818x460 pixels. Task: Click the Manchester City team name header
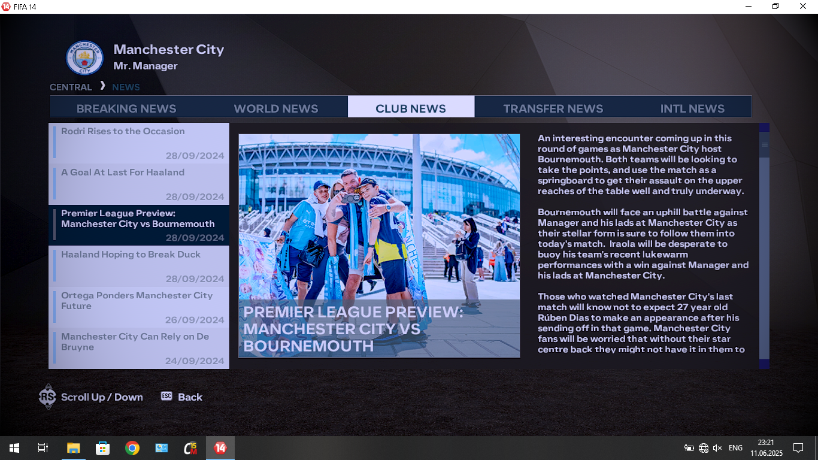tap(169, 49)
